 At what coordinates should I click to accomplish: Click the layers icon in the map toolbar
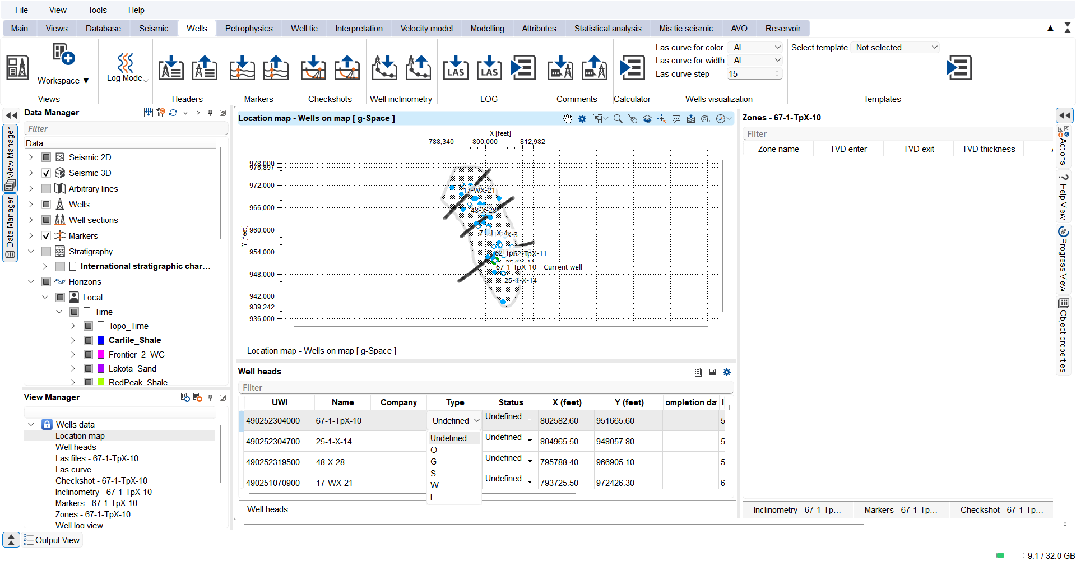click(x=647, y=119)
